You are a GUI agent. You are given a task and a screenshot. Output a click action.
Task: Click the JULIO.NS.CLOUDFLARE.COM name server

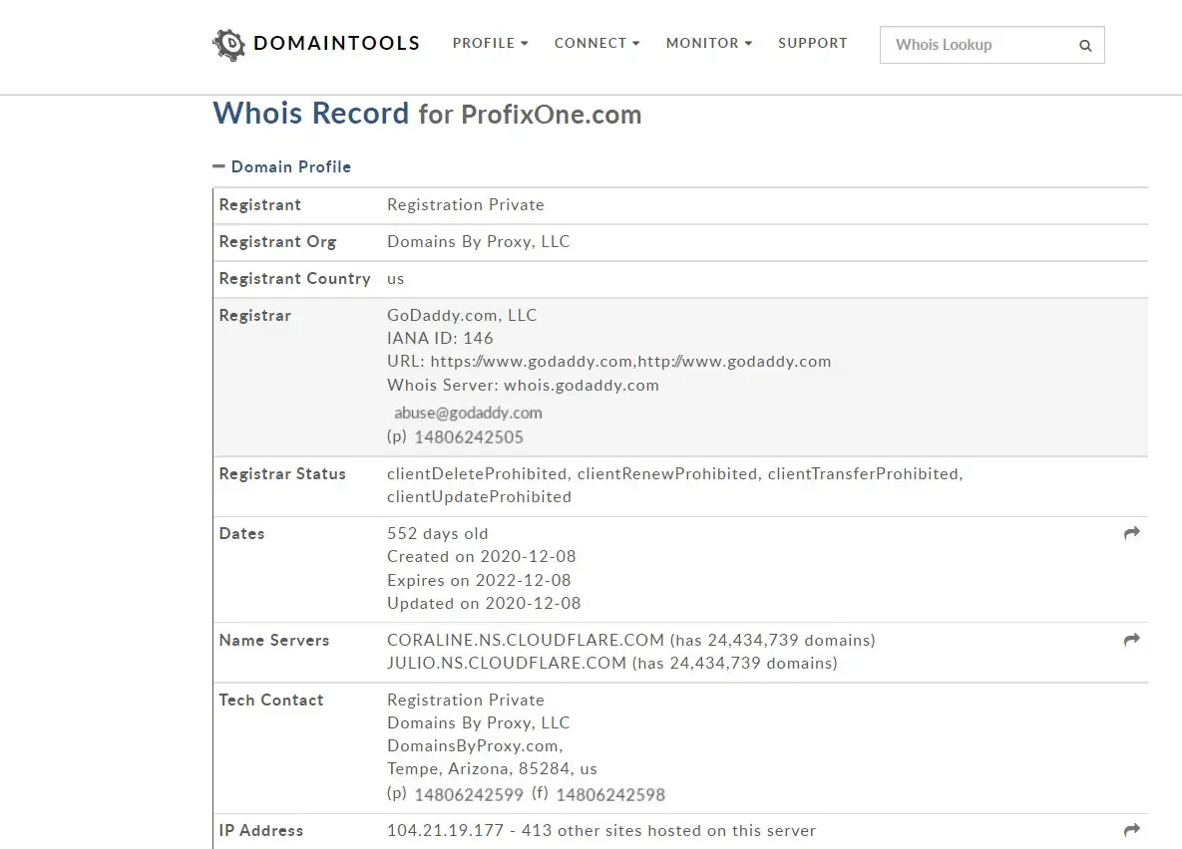[506, 663]
